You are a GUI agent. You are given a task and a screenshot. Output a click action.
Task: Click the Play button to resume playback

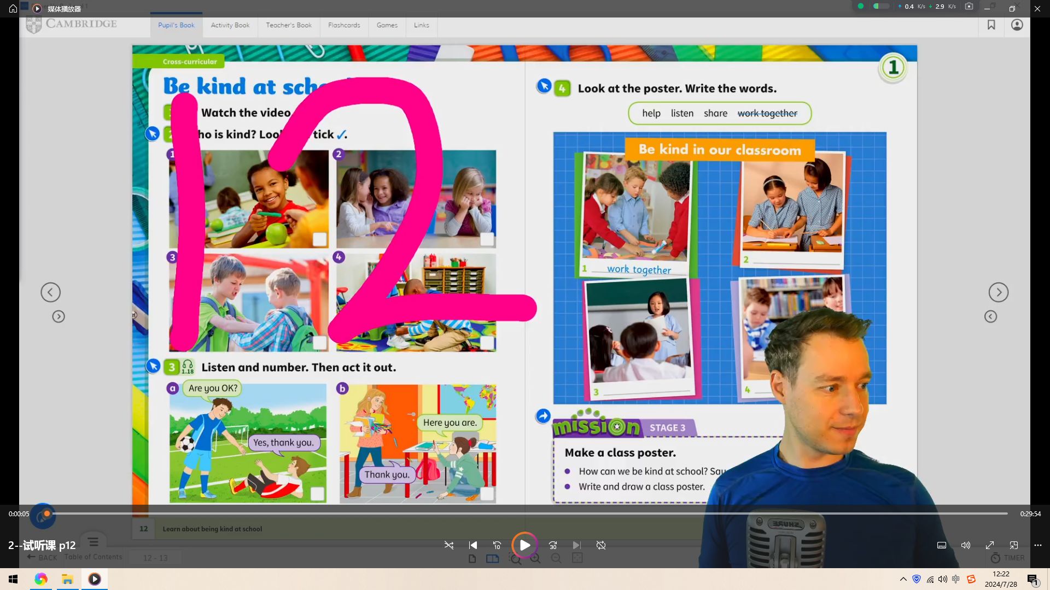click(x=524, y=545)
